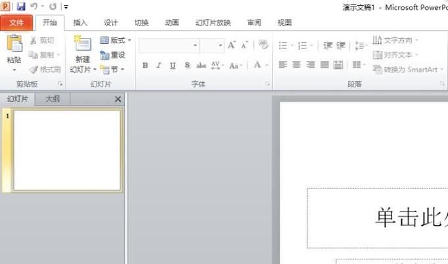Click the 格式刷 (Format Painter) button
This screenshot has height=264, width=448.
45,69
